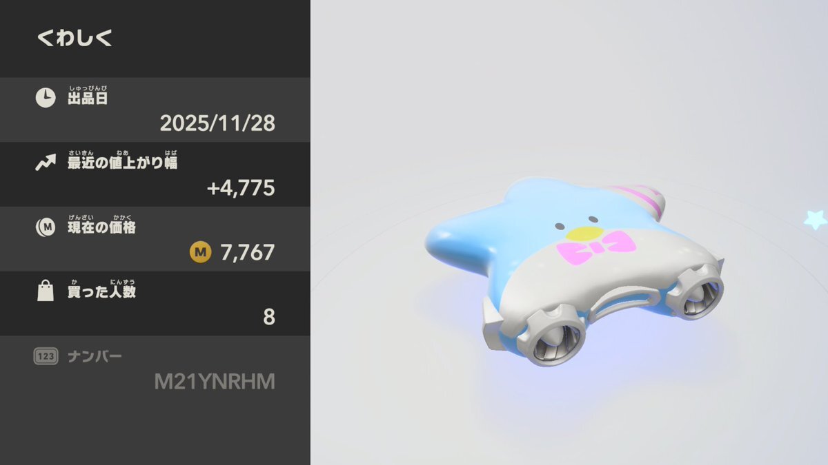Click the shopping bag icon for 買った人数
This screenshot has height=465, width=828.
coord(46,292)
